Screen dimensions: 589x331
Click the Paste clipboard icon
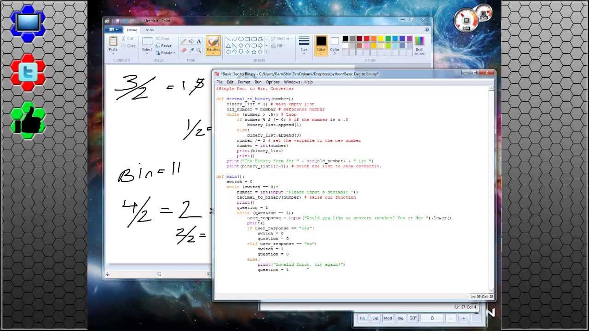pos(113,40)
